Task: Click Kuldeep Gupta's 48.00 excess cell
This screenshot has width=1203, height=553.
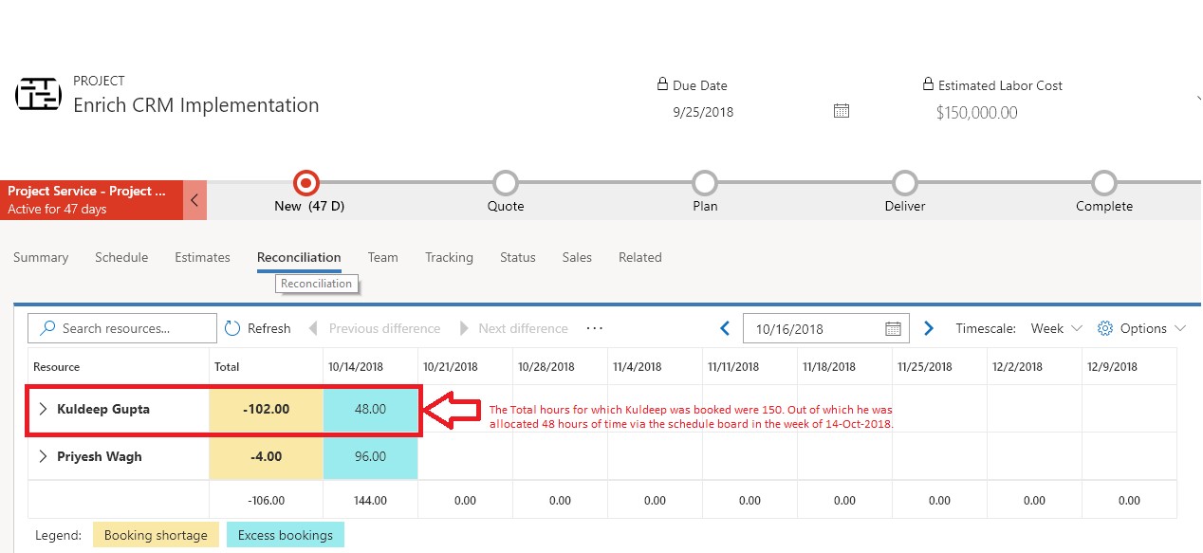Action: pos(370,410)
